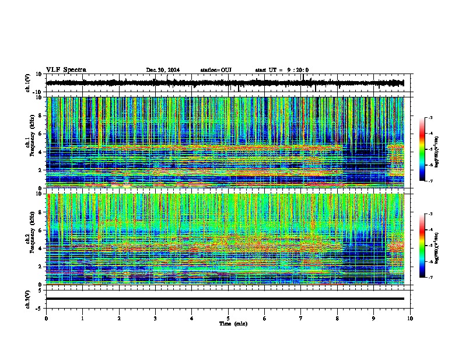462x357 pixels.
Task: Click time axis tick label "8"
Action: tap(337, 318)
